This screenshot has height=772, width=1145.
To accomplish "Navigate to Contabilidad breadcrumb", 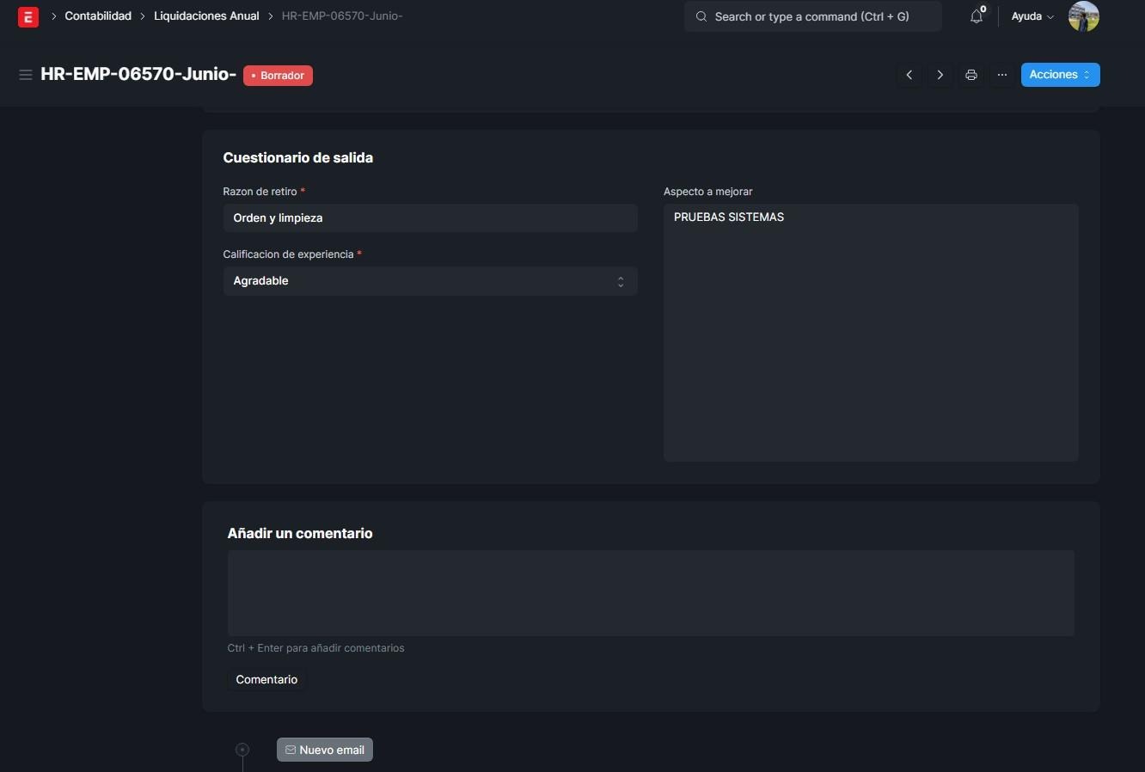I will point(98,16).
